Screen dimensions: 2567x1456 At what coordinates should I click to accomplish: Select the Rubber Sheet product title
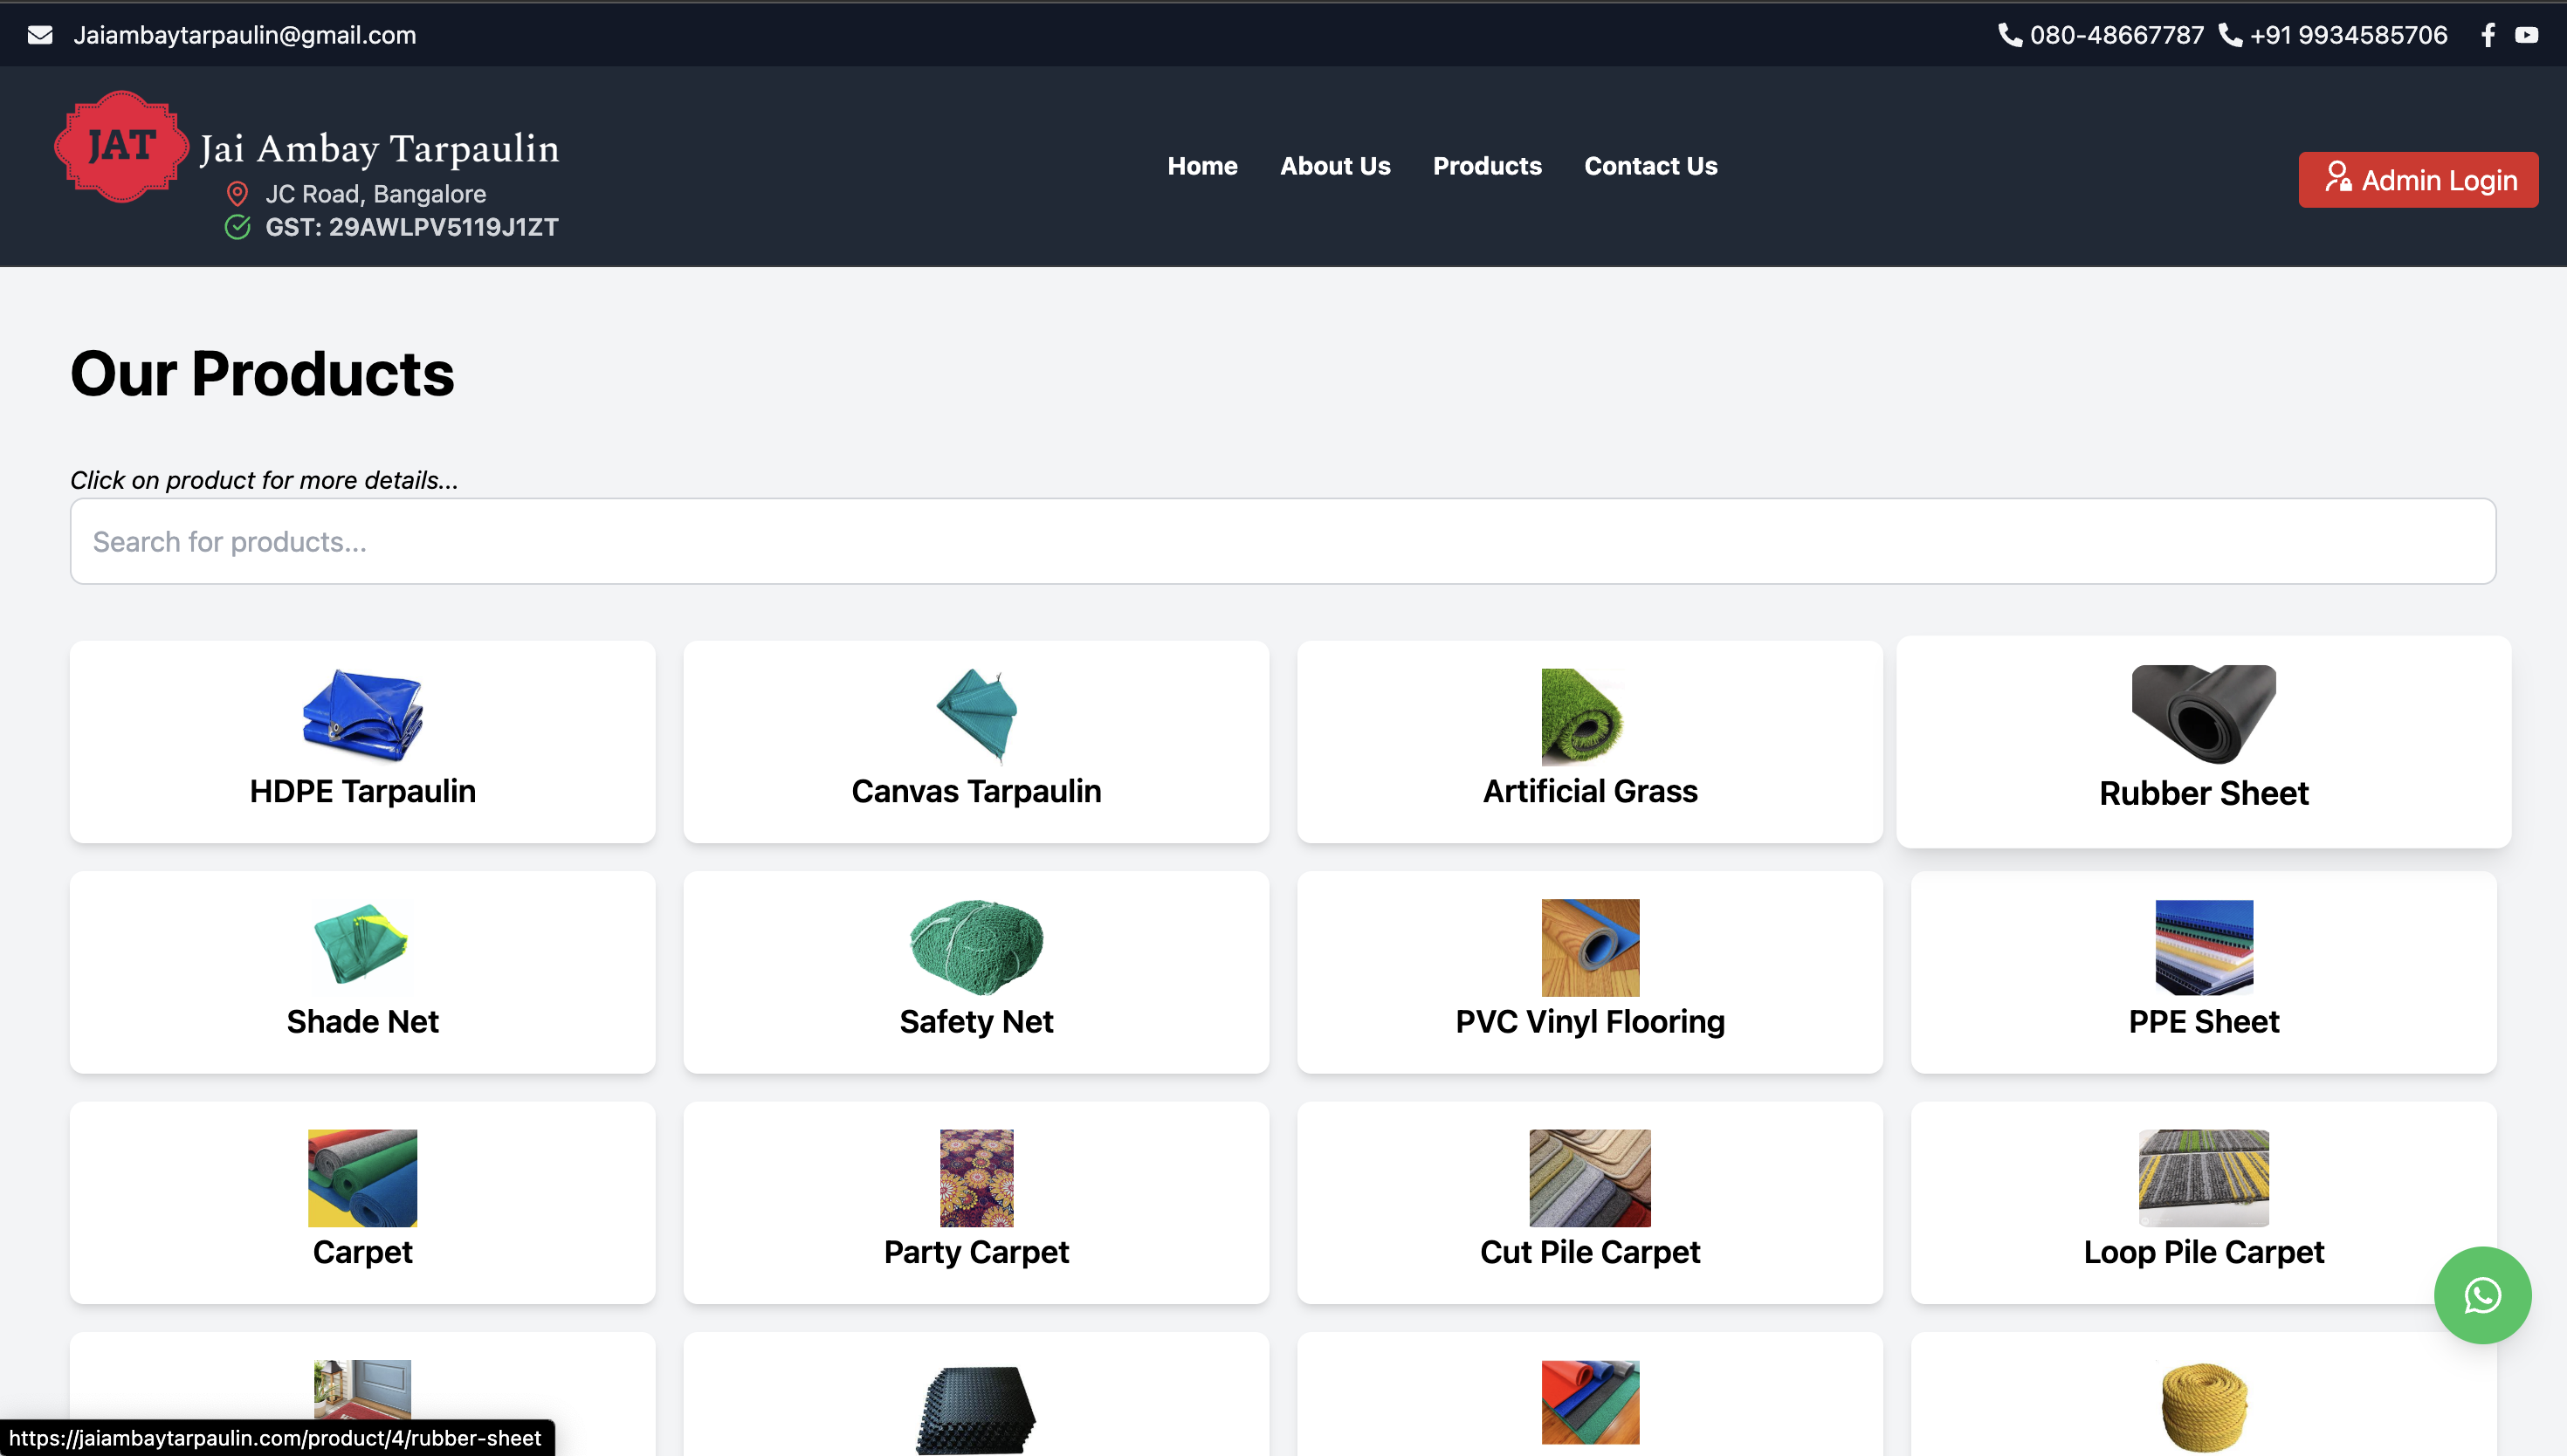pyautogui.click(x=2204, y=793)
